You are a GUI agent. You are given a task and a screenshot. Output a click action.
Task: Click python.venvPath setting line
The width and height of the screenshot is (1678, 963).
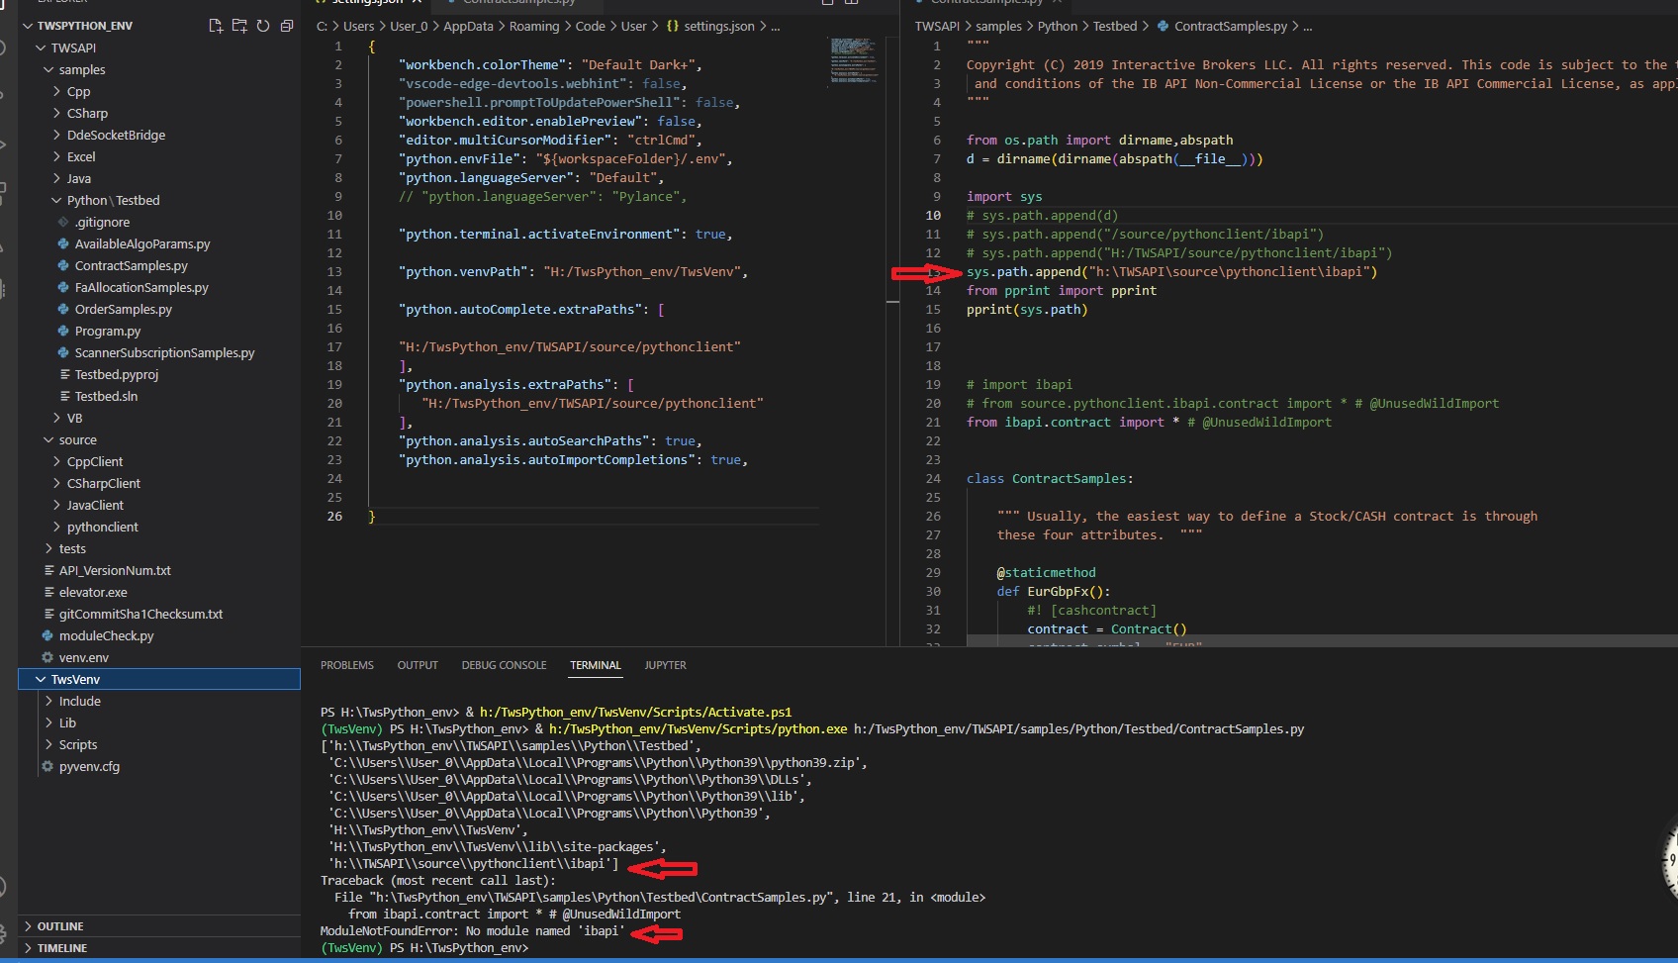pyautogui.click(x=574, y=271)
